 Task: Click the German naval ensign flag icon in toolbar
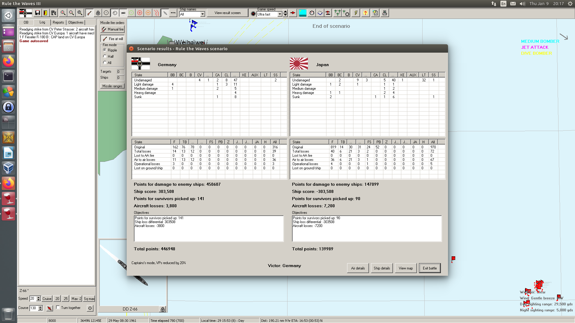[25, 13]
